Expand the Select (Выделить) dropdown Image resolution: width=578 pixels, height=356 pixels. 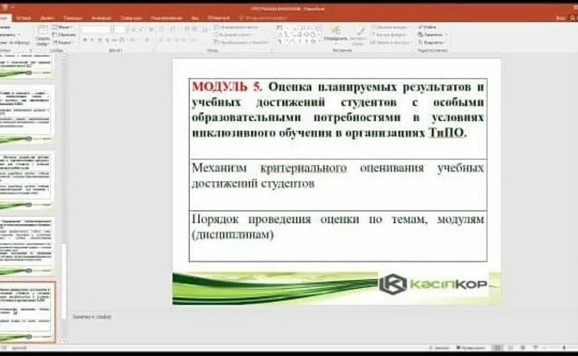tap(432, 42)
